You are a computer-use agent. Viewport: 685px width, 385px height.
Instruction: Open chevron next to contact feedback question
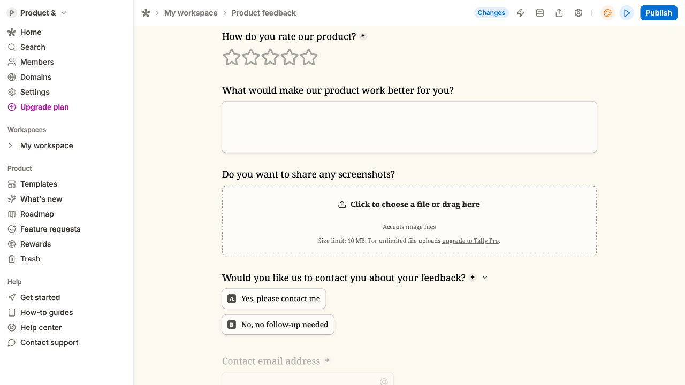(x=485, y=278)
